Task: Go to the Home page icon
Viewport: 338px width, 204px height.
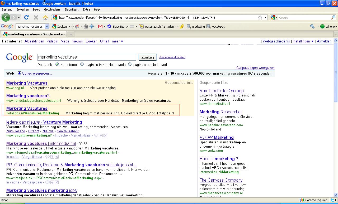Action: point(45,18)
